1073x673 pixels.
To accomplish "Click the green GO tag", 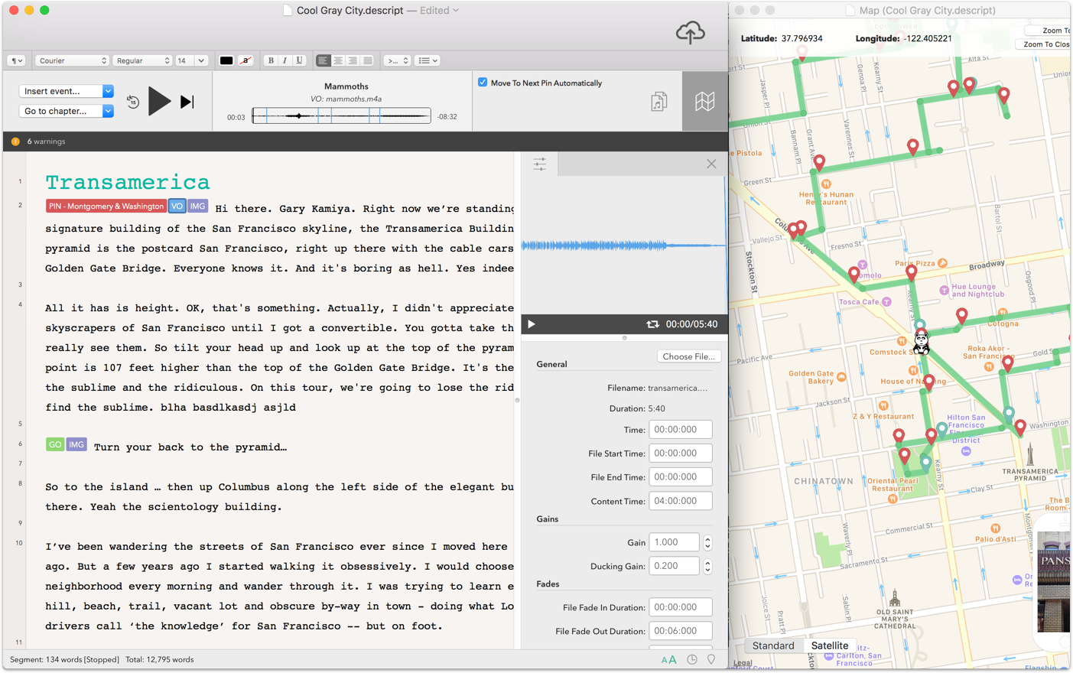I will click(x=55, y=445).
